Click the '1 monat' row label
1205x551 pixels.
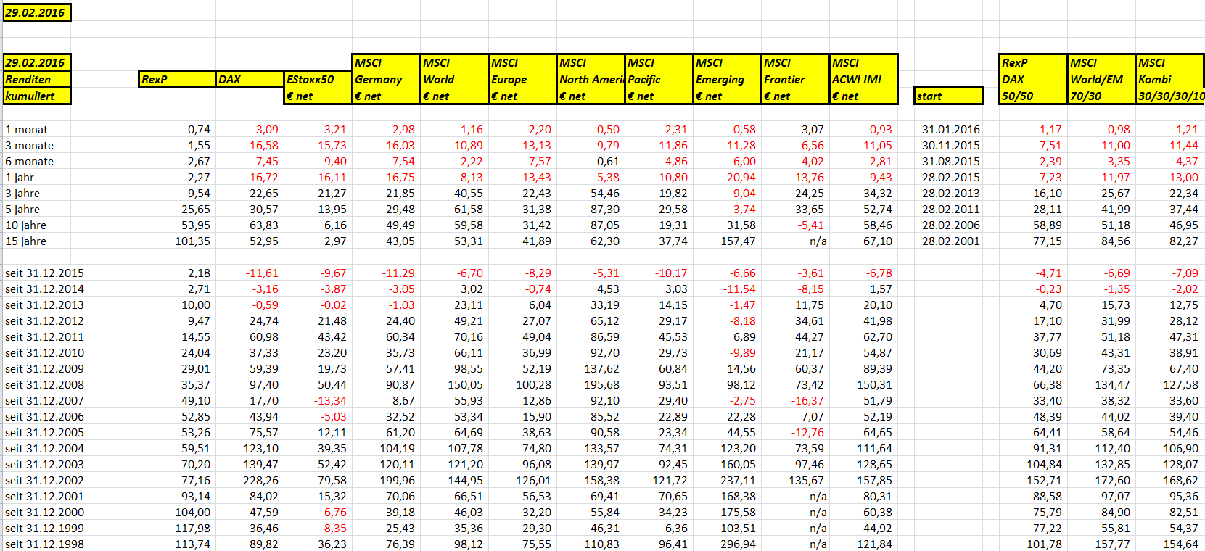(x=27, y=129)
